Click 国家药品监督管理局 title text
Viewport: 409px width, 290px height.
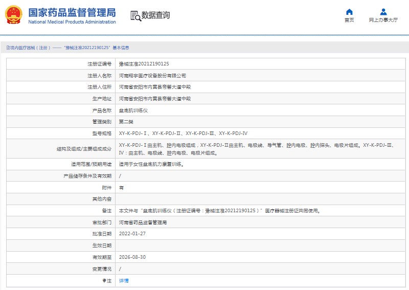pos(72,12)
